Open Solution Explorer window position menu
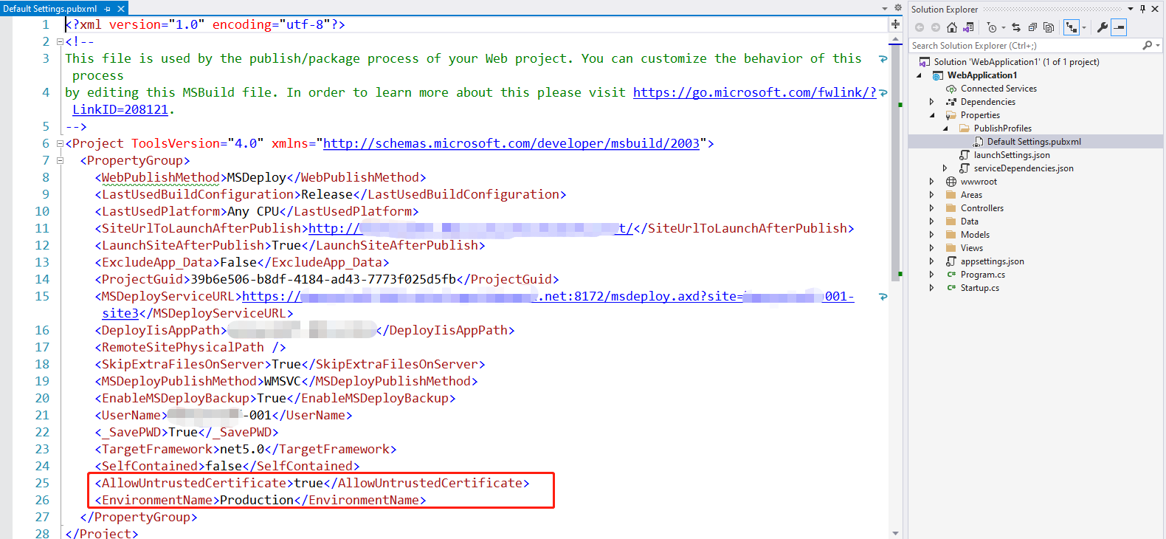This screenshot has height=539, width=1166. pyautogui.click(x=1131, y=9)
